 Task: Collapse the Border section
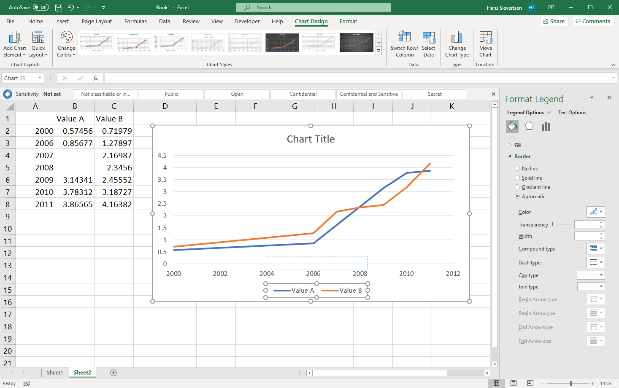pyautogui.click(x=510, y=156)
